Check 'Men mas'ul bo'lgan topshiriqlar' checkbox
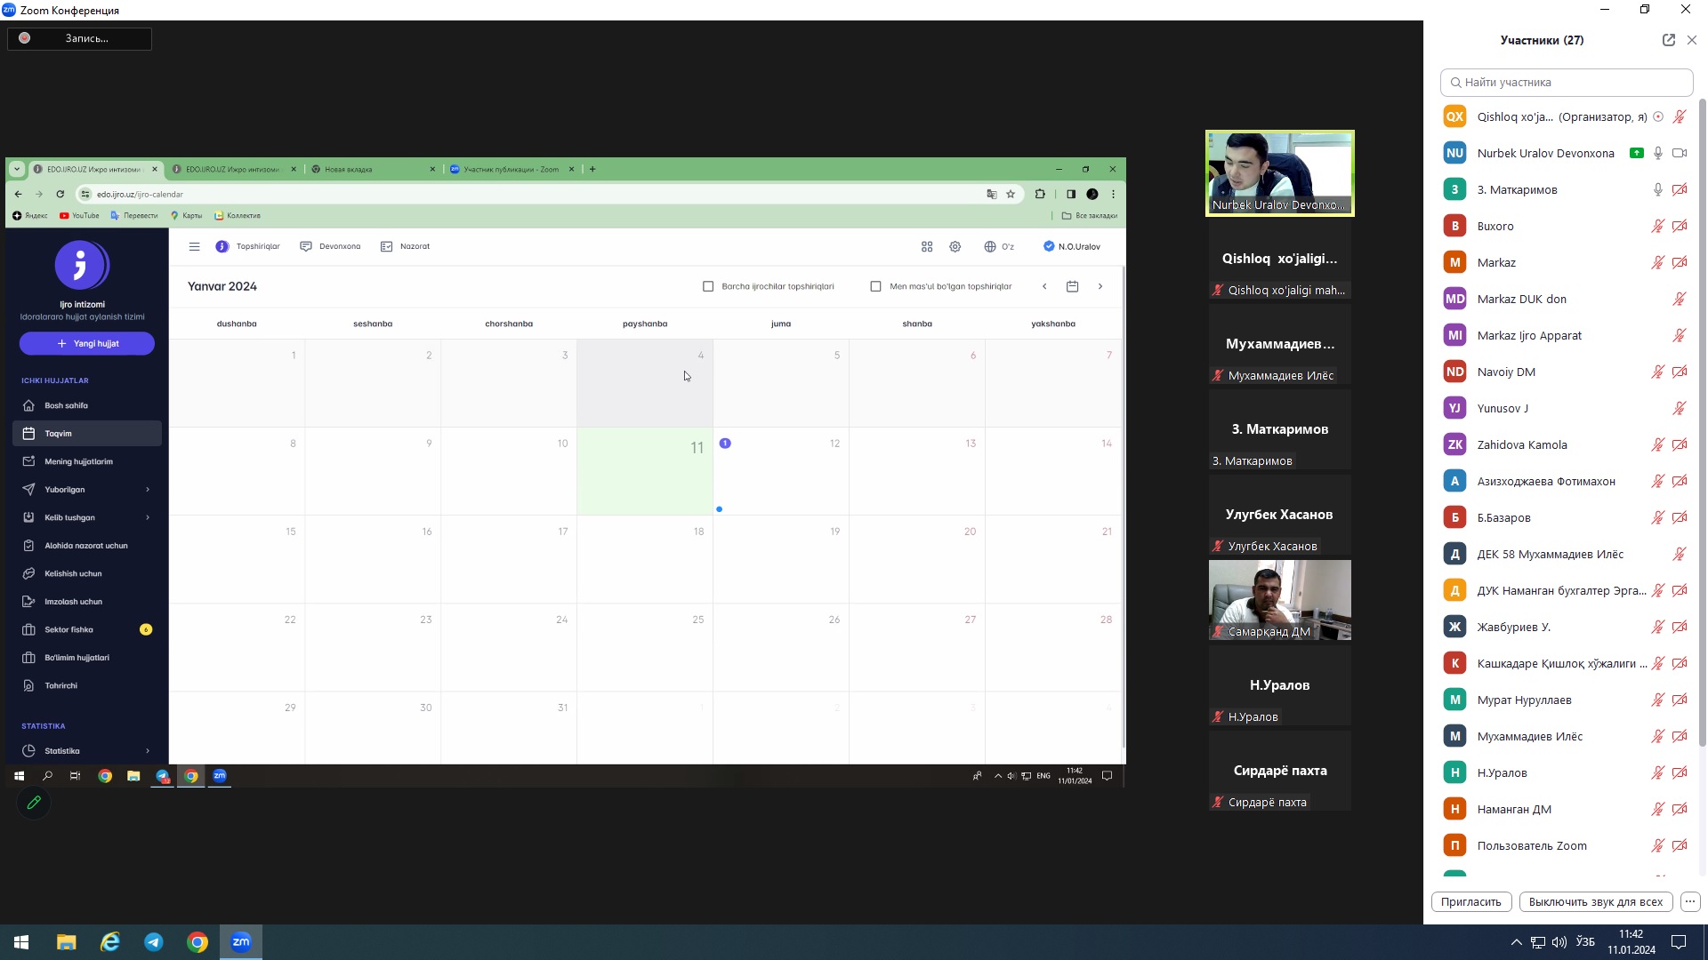This screenshot has width=1708, height=960. tap(875, 286)
